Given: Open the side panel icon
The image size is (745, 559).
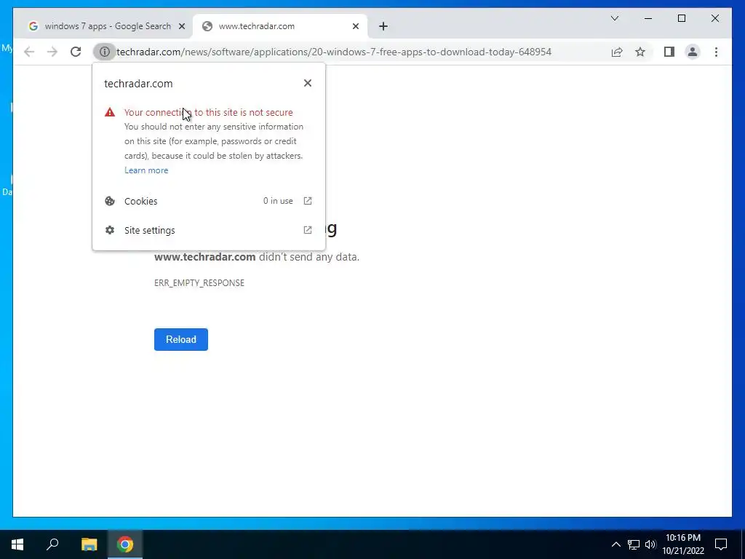Looking at the screenshot, I should 669,52.
